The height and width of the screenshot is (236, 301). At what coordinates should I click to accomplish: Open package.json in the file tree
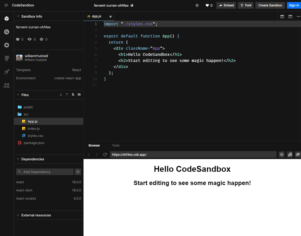point(49,143)
